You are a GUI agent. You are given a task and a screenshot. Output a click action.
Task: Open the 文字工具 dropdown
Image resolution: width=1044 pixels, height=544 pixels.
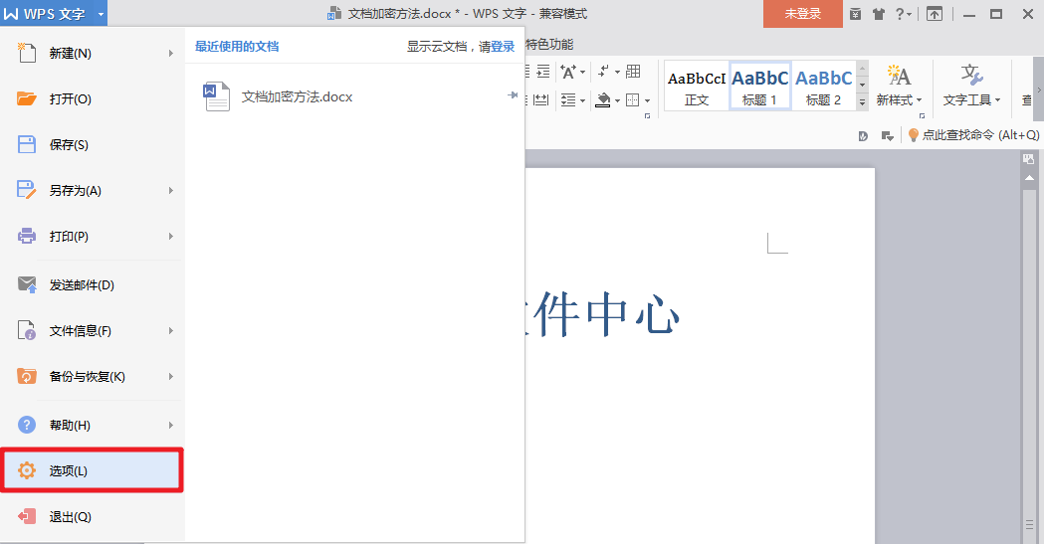[971, 100]
